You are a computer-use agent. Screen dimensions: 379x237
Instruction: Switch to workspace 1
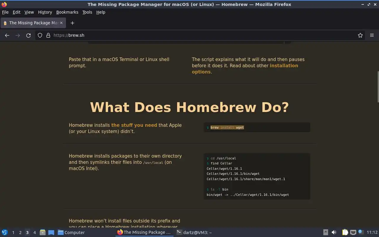click(x=13, y=233)
